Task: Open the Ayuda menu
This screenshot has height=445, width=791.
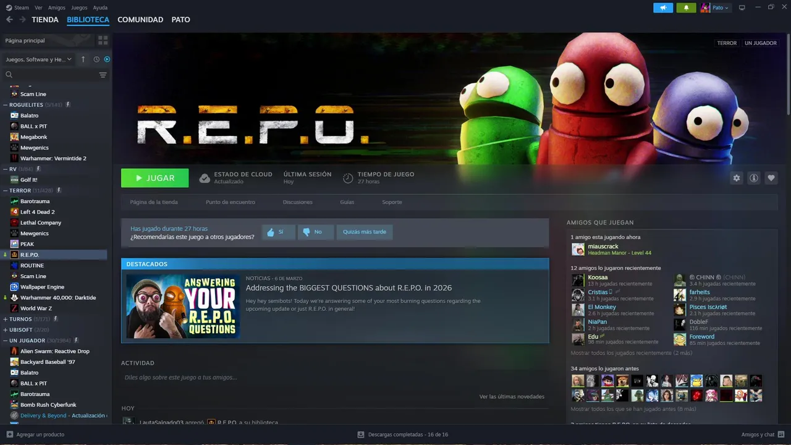Action: coord(100,8)
